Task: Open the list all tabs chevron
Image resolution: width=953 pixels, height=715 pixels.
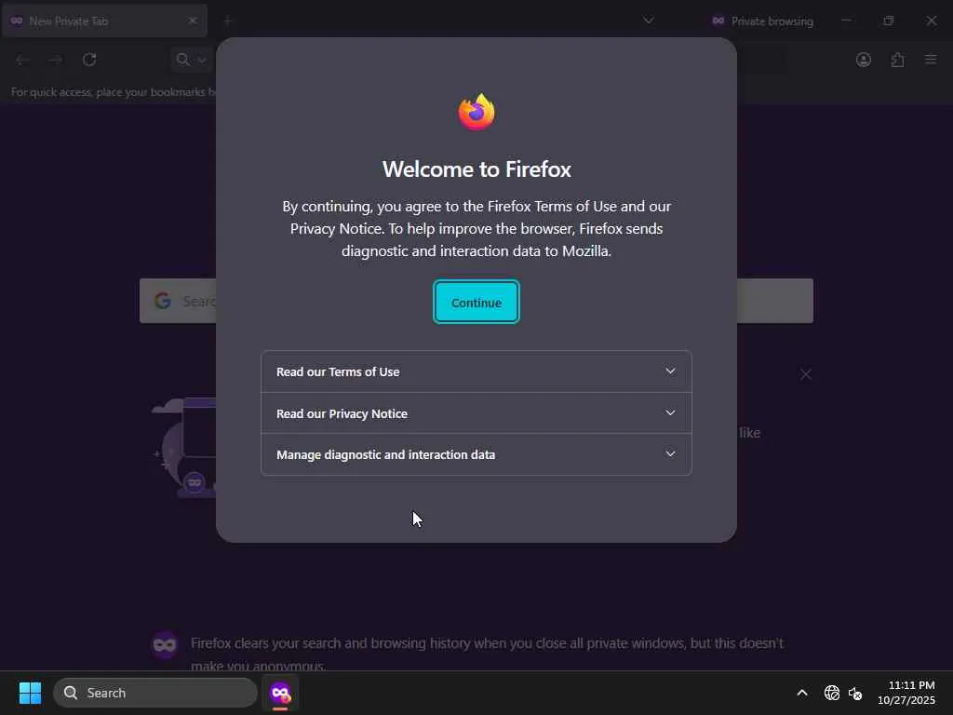Action: click(649, 20)
